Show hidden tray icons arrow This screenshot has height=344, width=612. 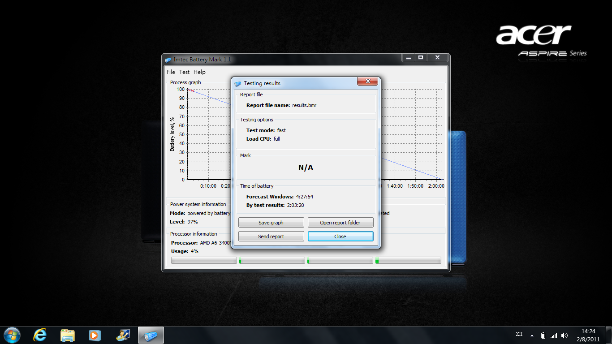click(x=532, y=335)
